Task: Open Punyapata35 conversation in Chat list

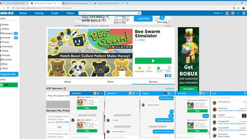Action: coord(229,122)
